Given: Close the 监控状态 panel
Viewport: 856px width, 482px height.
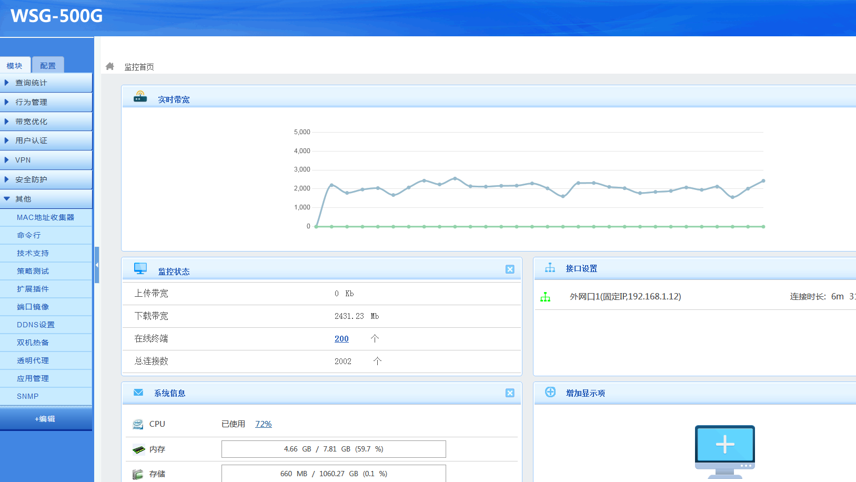Looking at the screenshot, I should [x=510, y=269].
